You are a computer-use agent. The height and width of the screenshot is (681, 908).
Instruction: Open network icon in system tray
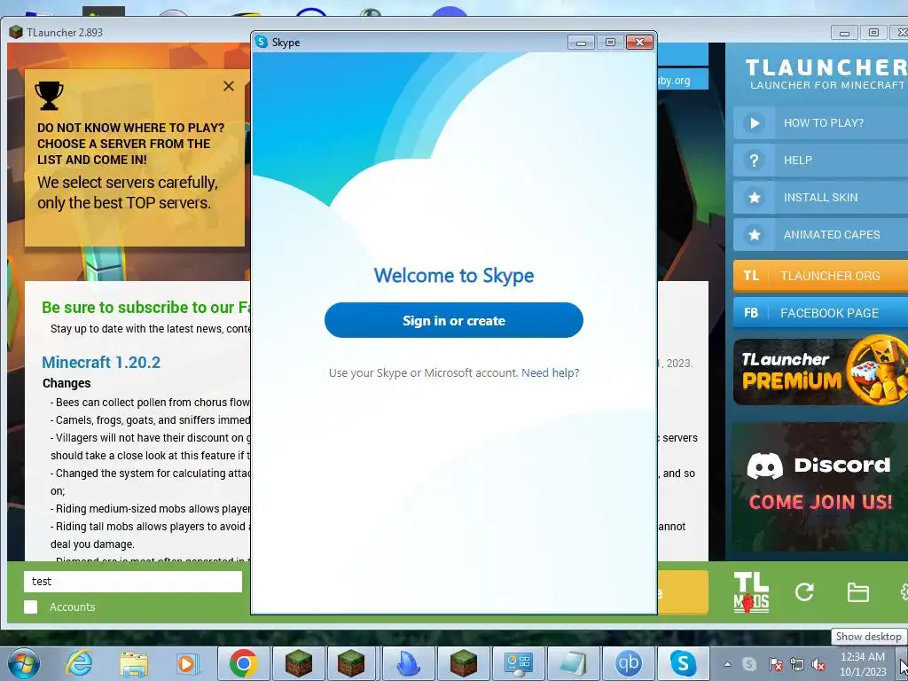pyautogui.click(x=797, y=664)
